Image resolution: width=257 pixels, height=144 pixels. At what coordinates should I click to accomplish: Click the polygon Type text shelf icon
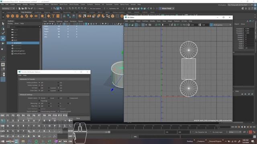pos(53,16)
